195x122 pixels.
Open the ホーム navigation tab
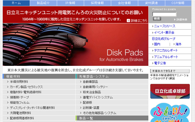16,3
